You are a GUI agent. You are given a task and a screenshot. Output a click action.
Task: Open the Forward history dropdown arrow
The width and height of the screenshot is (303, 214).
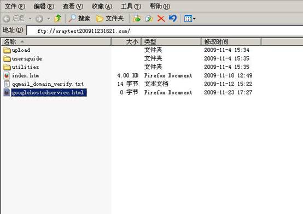(49, 19)
